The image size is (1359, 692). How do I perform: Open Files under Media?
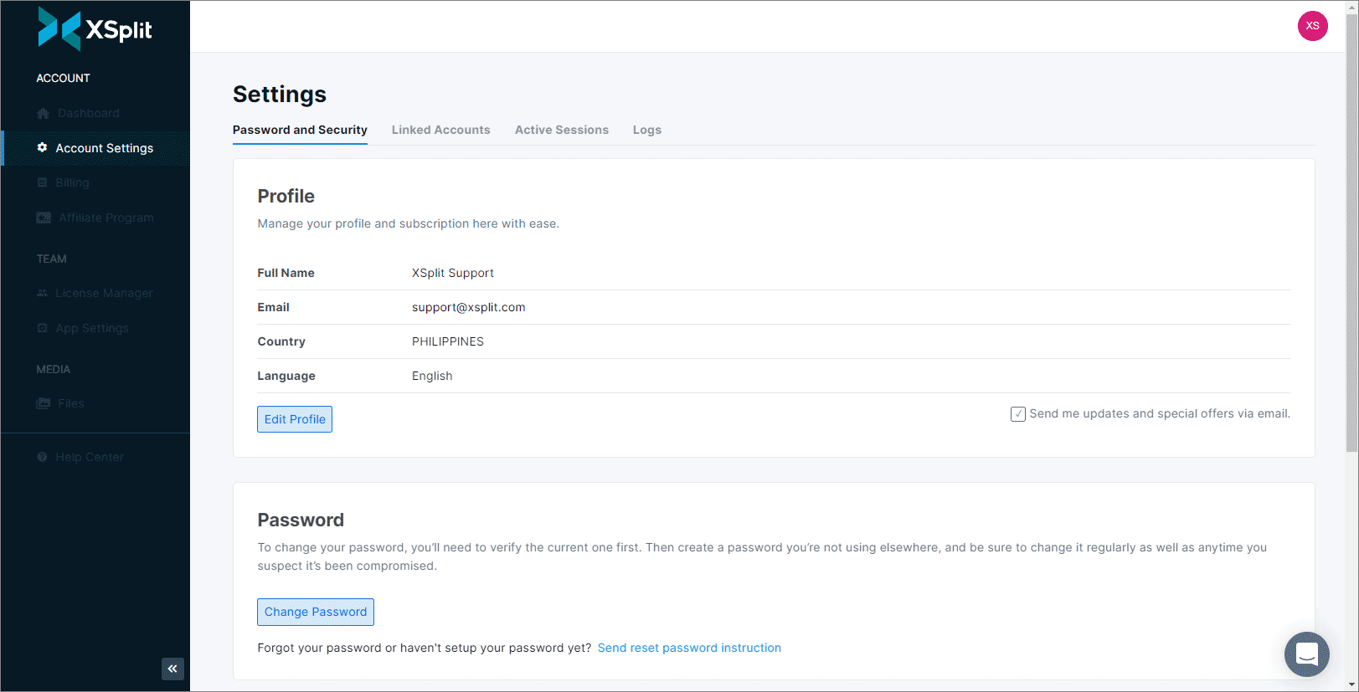click(x=71, y=403)
